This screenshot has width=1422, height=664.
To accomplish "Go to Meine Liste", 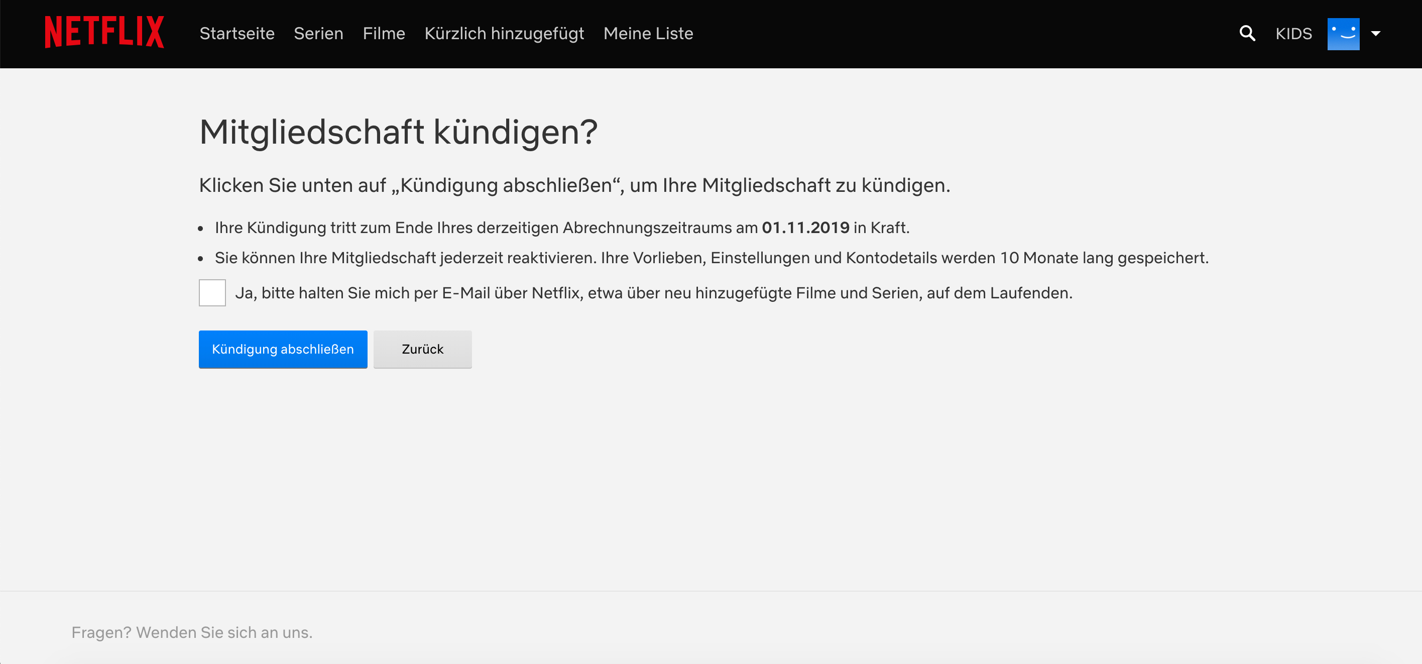I will coord(648,34).
